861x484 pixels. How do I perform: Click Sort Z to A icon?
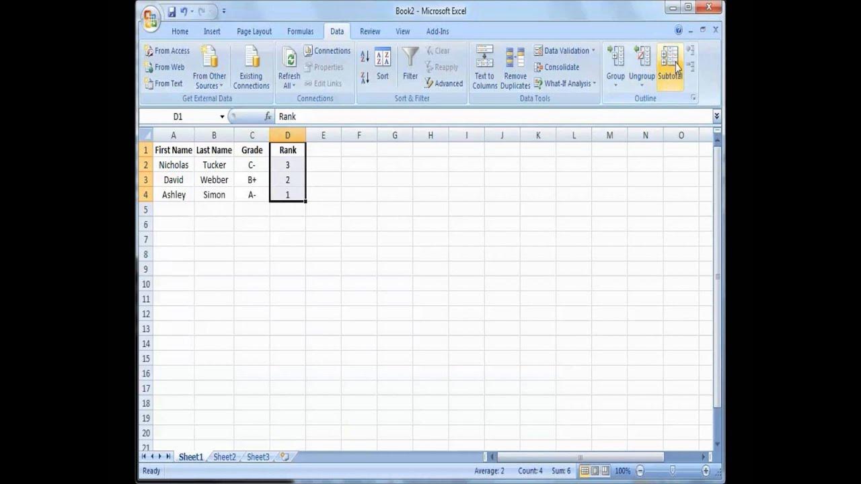pos(365,77)
